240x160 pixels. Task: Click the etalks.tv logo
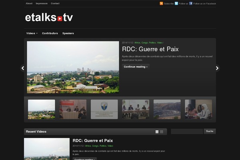pos(49,17)
